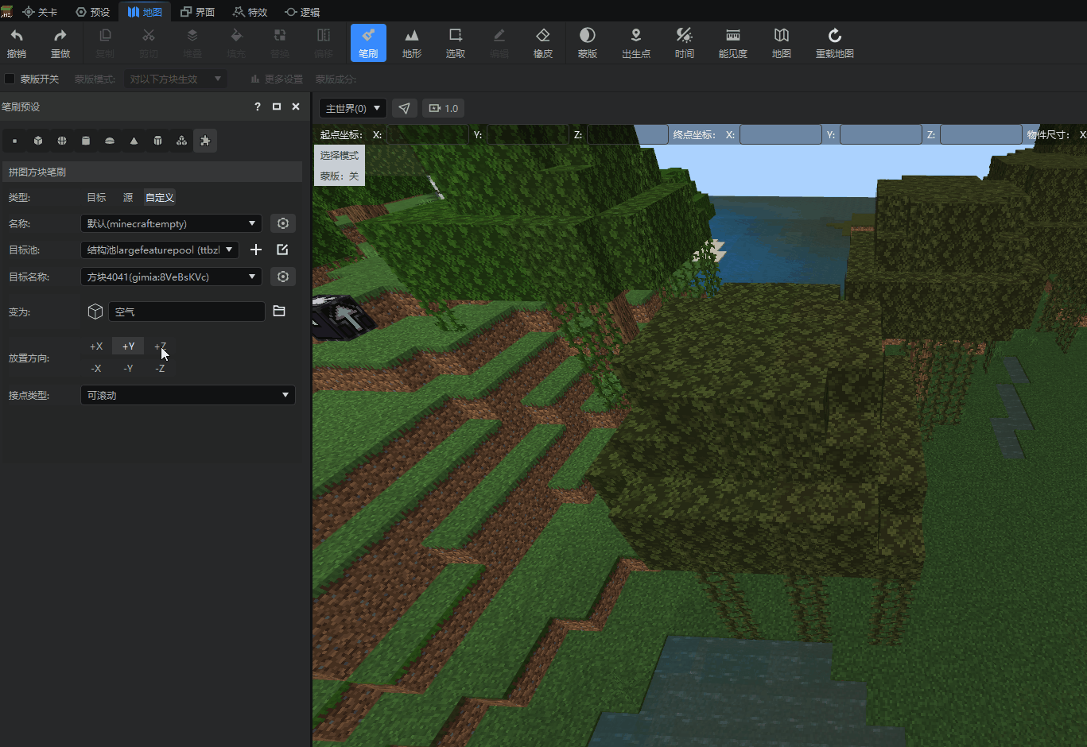The image size is (1087, 747).
Task: Click the 更多设置 button
Action: coord(277,79)
